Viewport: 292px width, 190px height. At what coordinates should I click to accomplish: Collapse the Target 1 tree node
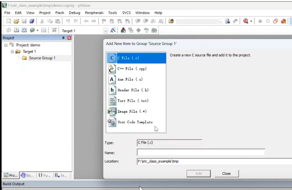pyautogui.click(x=12, y=52)
